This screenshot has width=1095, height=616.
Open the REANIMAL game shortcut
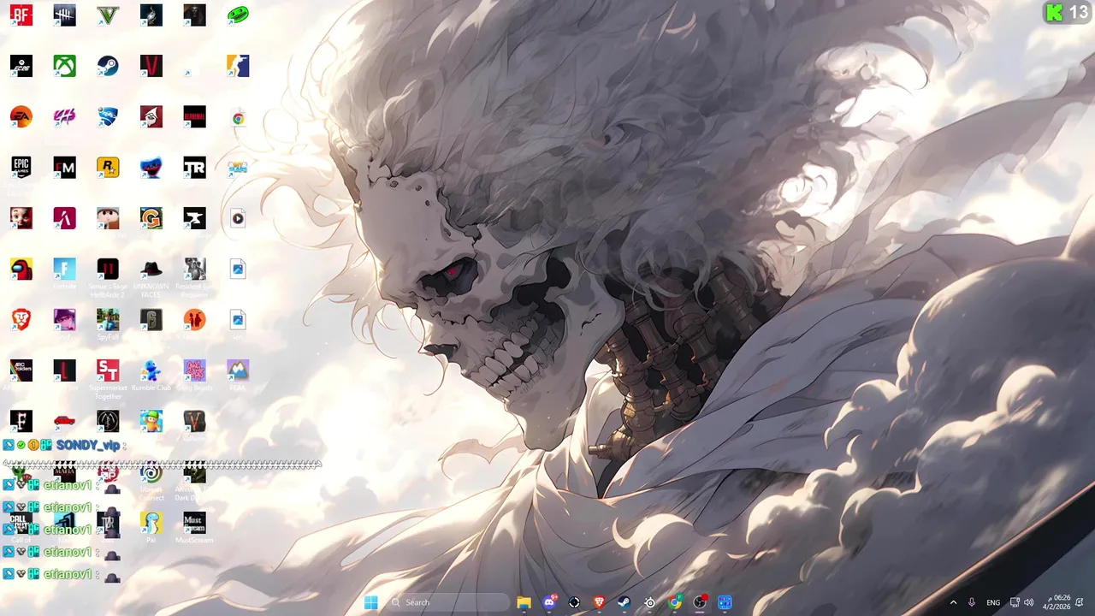pos(194,116)
